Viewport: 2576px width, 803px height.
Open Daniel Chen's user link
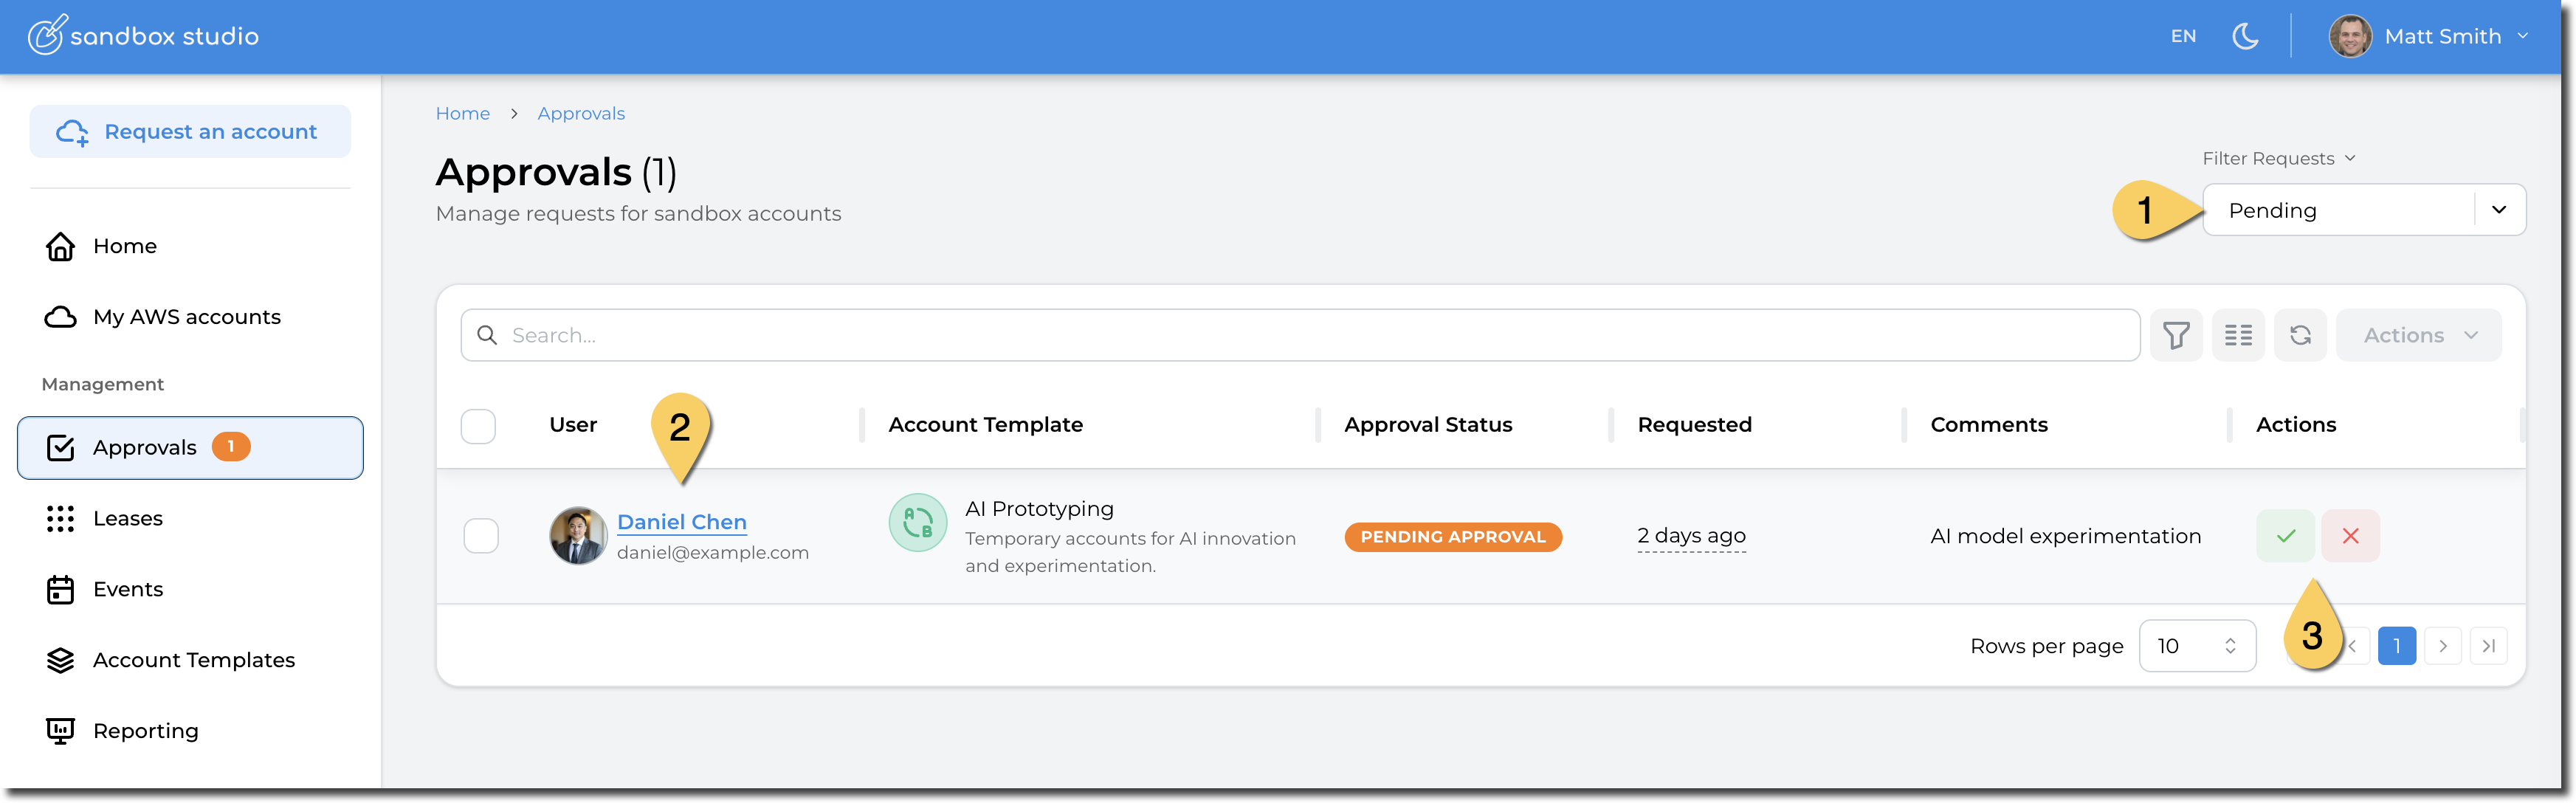pyautogui.click(x=681, y=522)
